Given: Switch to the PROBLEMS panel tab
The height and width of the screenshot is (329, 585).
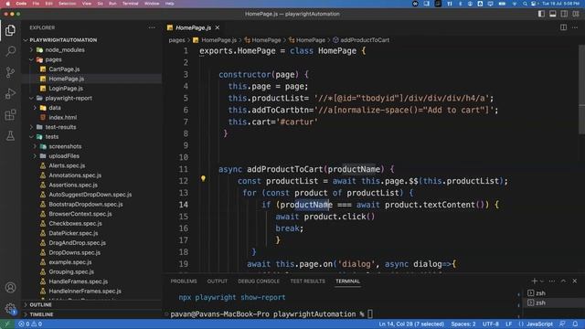Looking at the screenshot, I should pos(184,281).
